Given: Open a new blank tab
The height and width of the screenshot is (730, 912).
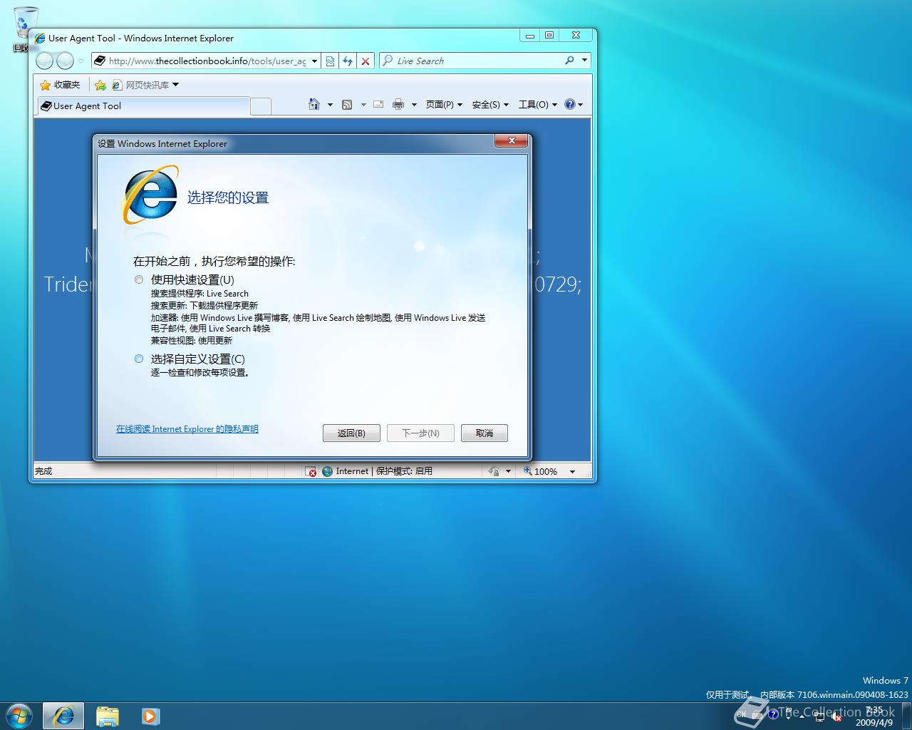Looking at the screenshot, I should tap(261, 106).
